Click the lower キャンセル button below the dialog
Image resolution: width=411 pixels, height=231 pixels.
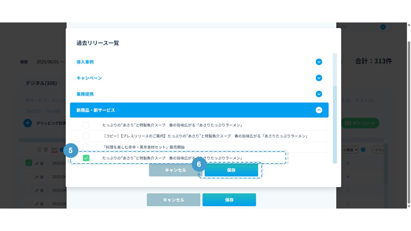click(x=173, y=200)
